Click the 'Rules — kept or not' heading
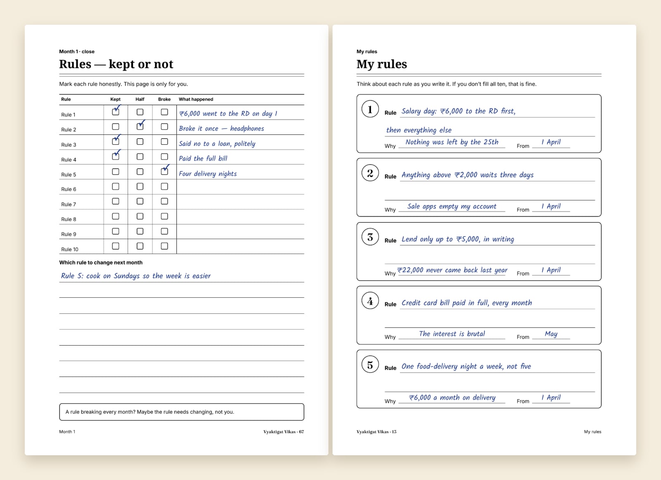661x480 pixels. [x=116, y=64]
